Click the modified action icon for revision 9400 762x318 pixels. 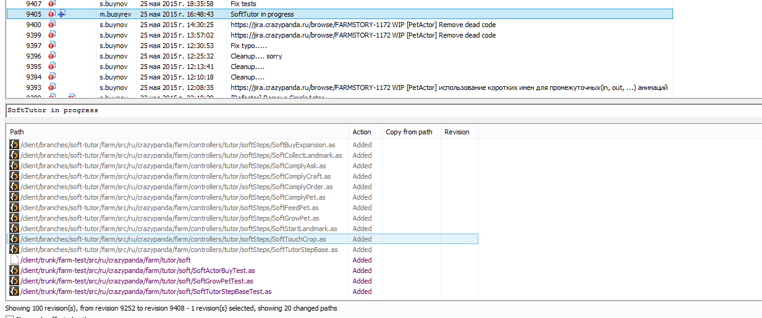coord(52,25)
